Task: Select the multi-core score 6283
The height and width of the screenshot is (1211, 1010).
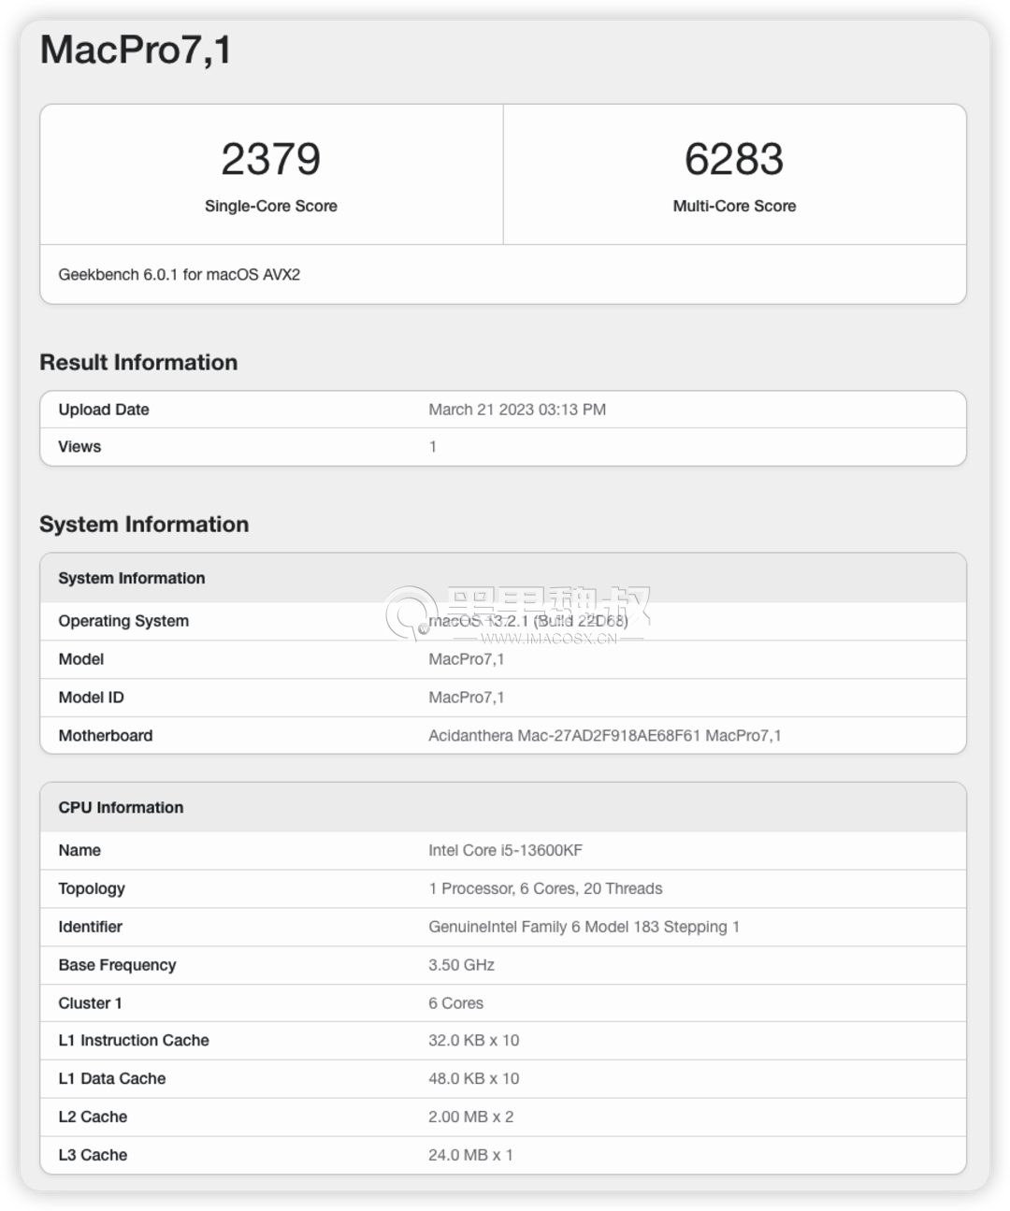Action: point(734,159)
